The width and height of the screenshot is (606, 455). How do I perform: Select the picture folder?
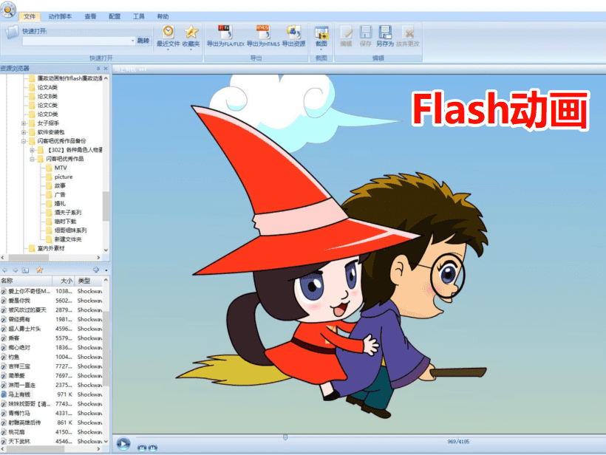(64, 177)
